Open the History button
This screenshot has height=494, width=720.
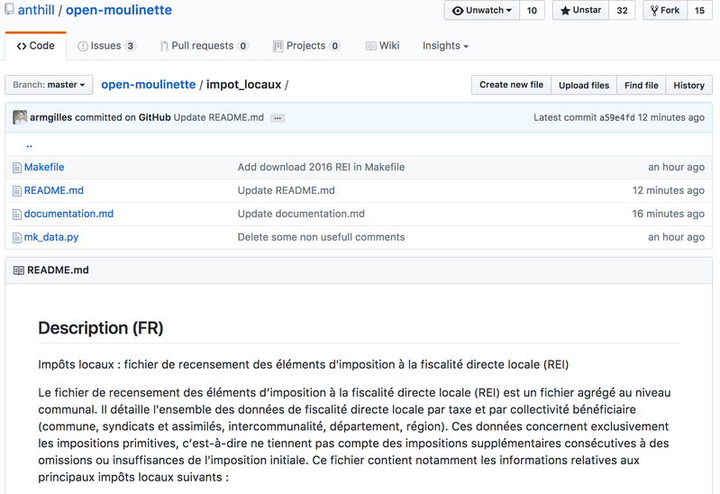tap(688, 85)
